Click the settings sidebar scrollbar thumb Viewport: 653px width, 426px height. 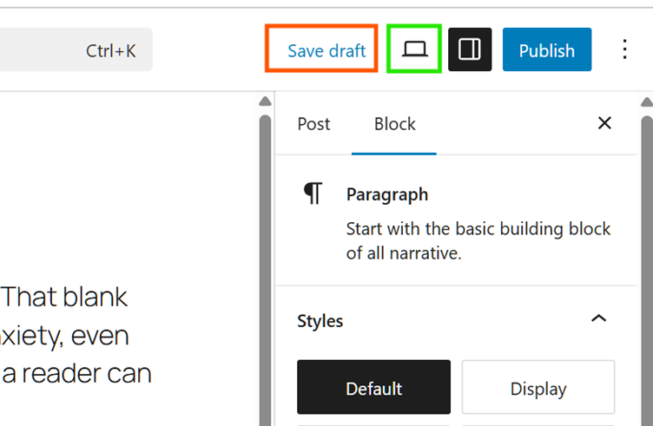tap(645, 260)
